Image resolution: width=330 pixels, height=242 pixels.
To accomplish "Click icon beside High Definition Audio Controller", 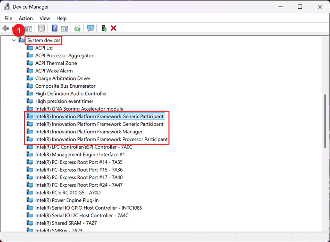I will tap(30, 93).
